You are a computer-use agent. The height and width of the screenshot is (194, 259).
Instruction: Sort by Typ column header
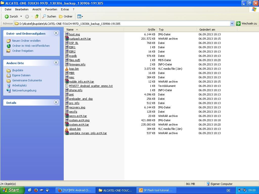(x=177, y=30)
